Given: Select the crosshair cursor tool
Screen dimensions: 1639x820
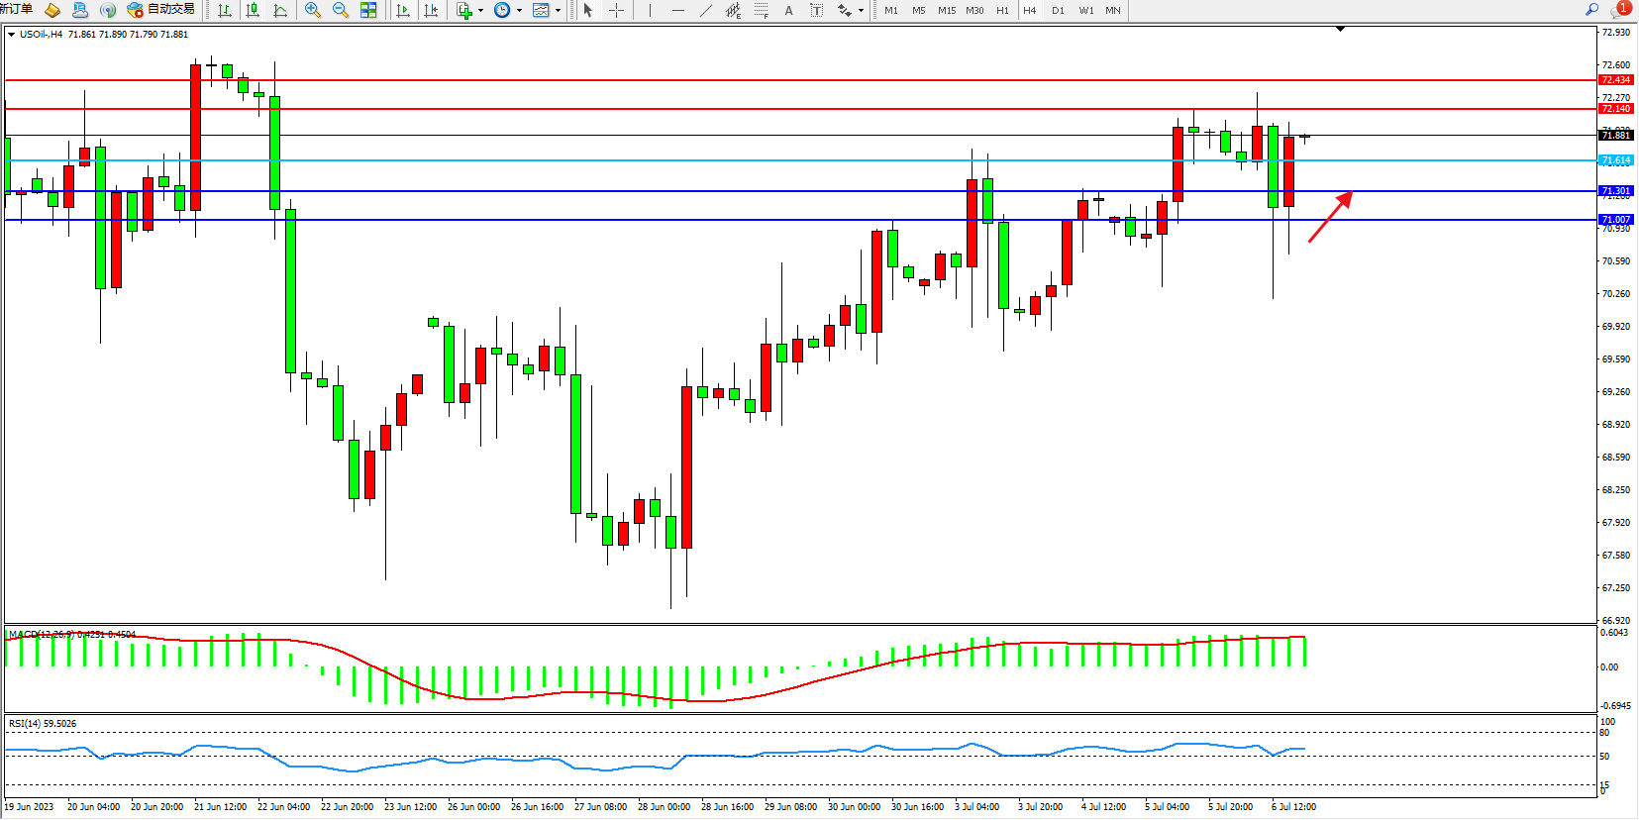Looking at the screenshot, I should 616,10.
